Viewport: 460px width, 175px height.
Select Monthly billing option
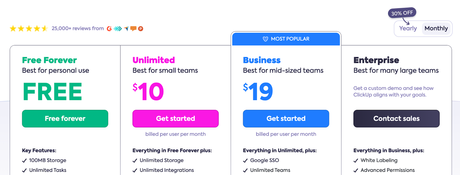pyautogui.click(x=436, y=28)
